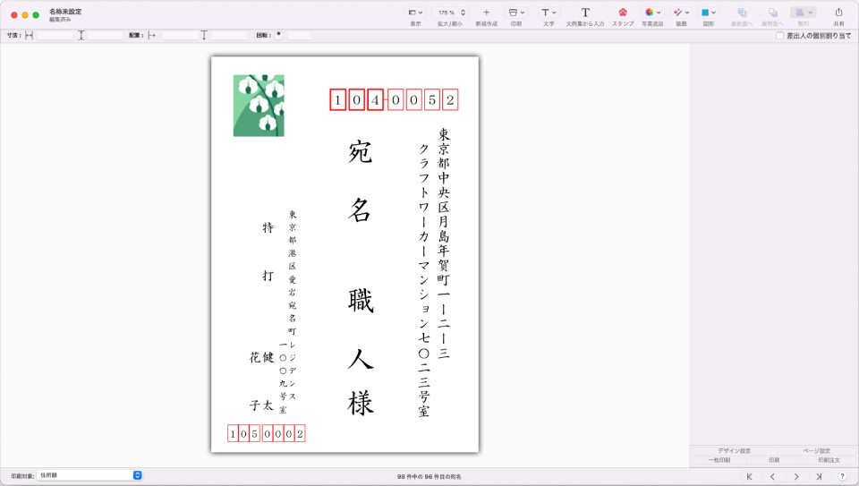The image size is (859, 486).
Task: Click the horizontal position field after 配置
Action: (x=180, y=36)
